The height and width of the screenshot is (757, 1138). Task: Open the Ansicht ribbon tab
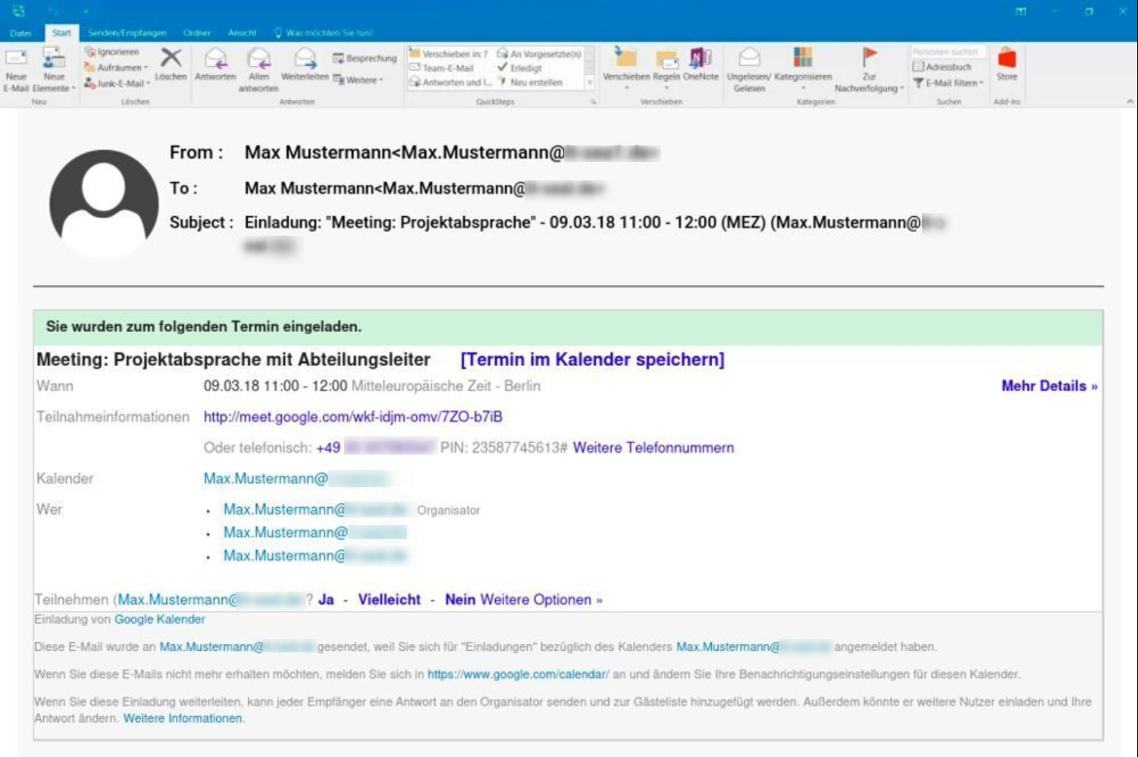click(242, 33)
